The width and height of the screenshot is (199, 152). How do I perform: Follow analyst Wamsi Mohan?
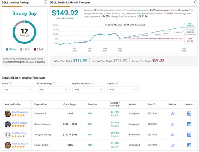[x=173, y=124]
